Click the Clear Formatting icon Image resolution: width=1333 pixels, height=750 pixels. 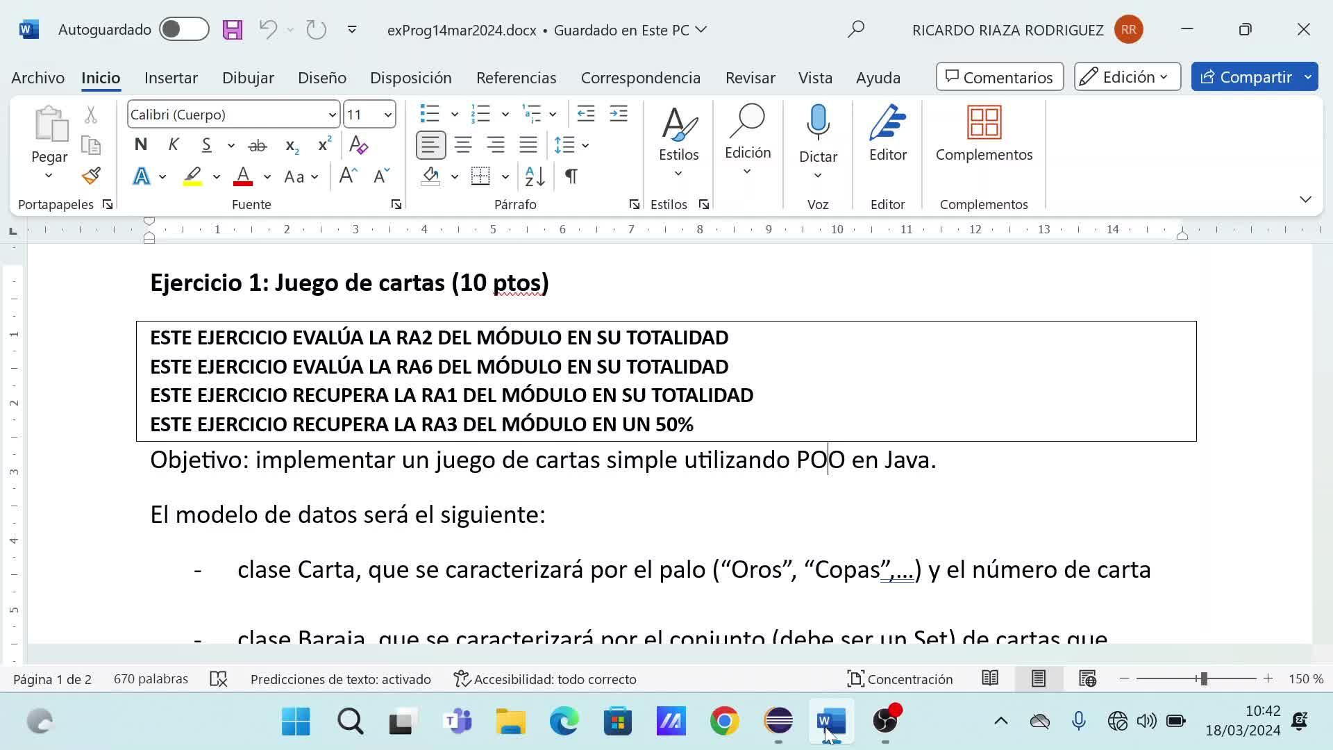(x=358, y=145)
